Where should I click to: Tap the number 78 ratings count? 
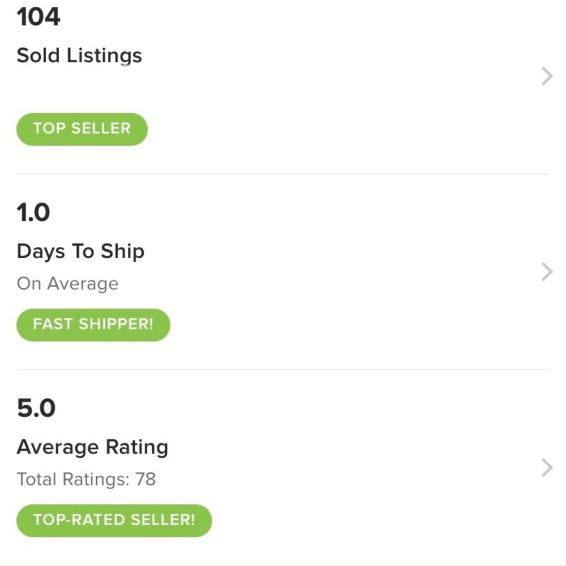click(x=145, y=479)
